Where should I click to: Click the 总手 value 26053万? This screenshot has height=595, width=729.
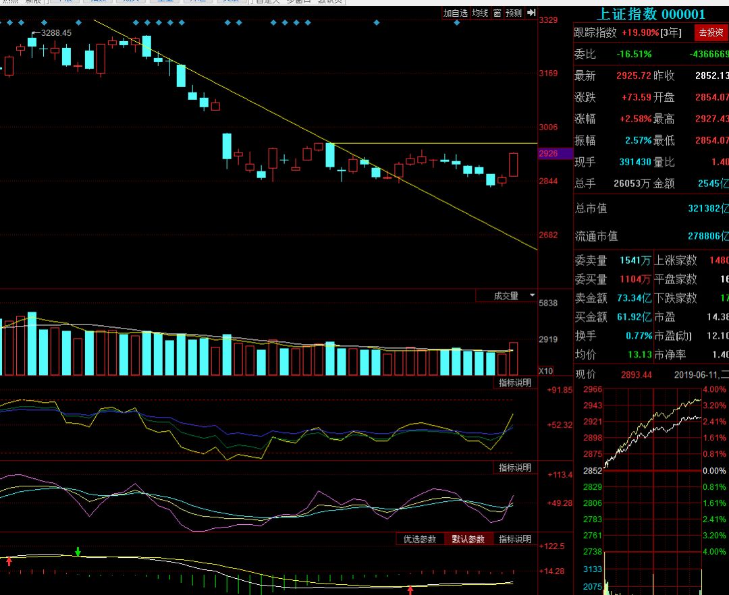click(x=632, y=183)
